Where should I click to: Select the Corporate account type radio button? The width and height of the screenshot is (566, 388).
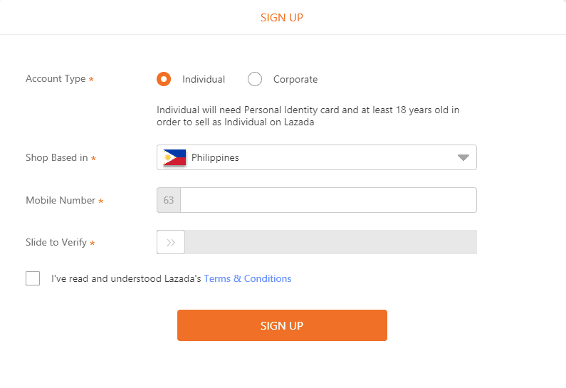pyautogui.click(x=255, y=79)
